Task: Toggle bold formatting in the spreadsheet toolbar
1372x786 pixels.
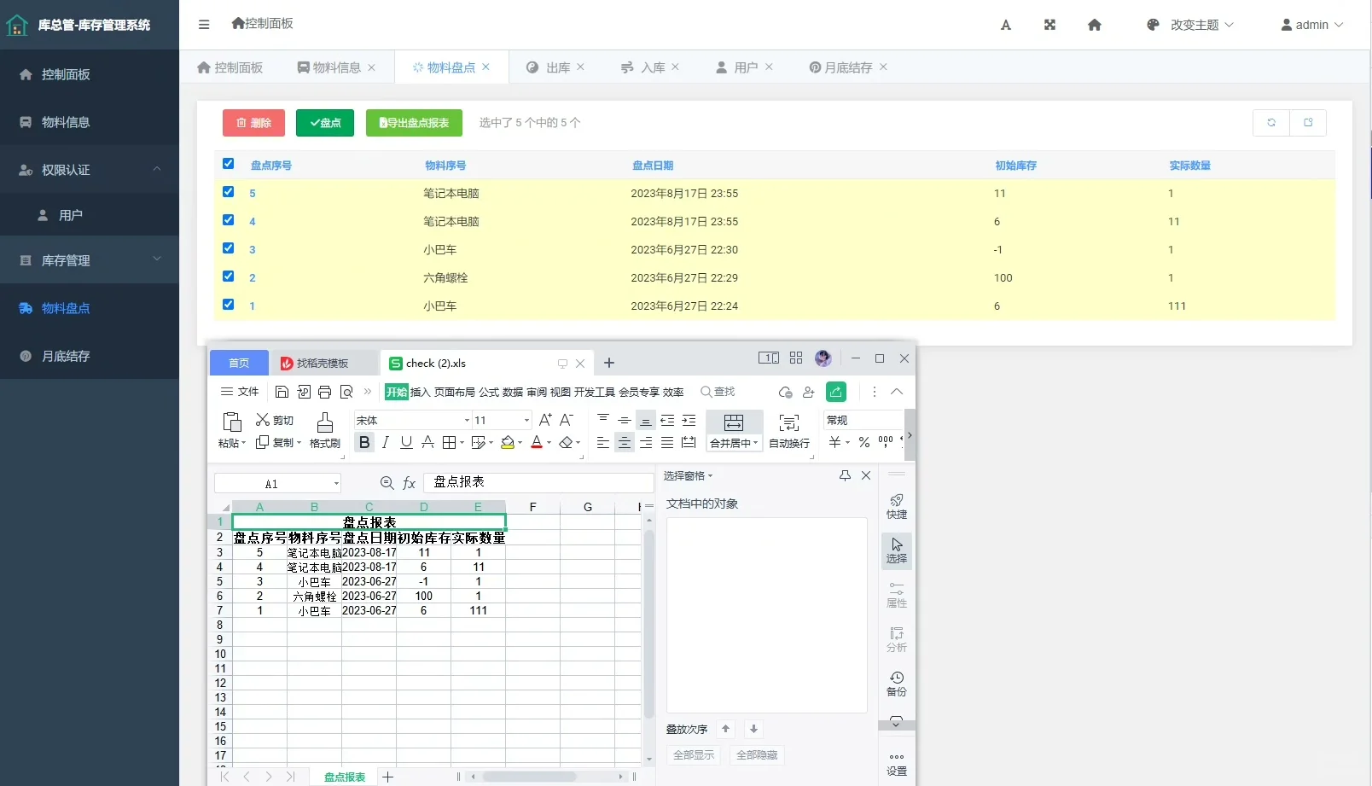Action: tap(364, 442)
